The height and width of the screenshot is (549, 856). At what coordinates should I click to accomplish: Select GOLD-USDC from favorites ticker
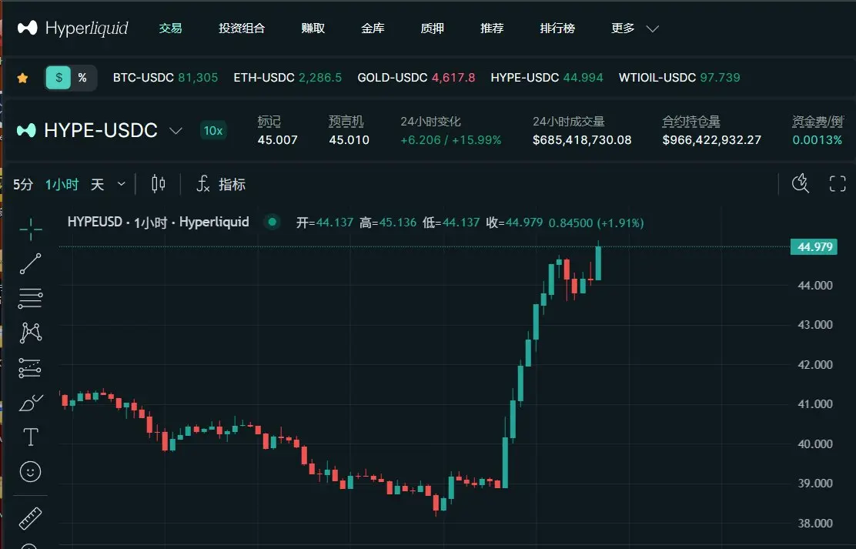[x=416, y=78]
